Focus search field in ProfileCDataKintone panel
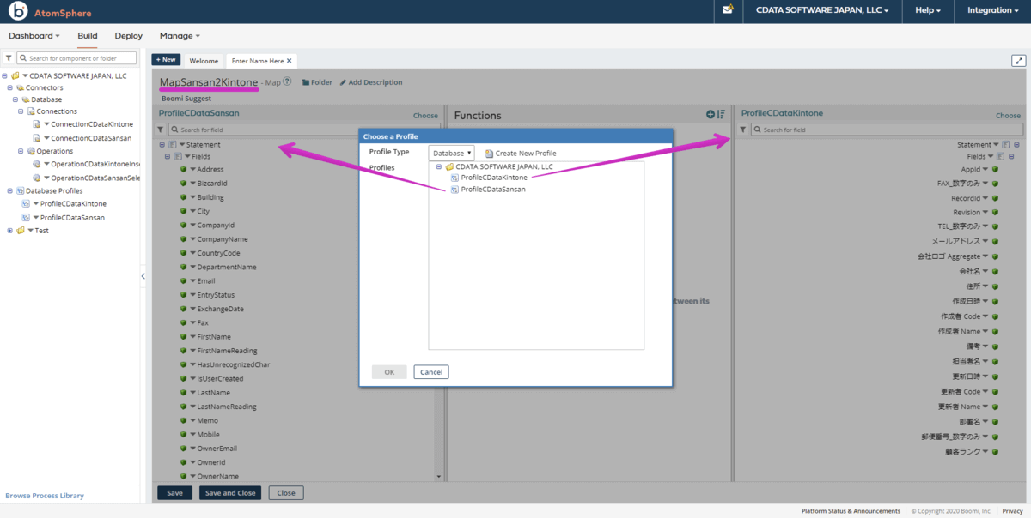The image size is (1031, 518). [887, 129]
